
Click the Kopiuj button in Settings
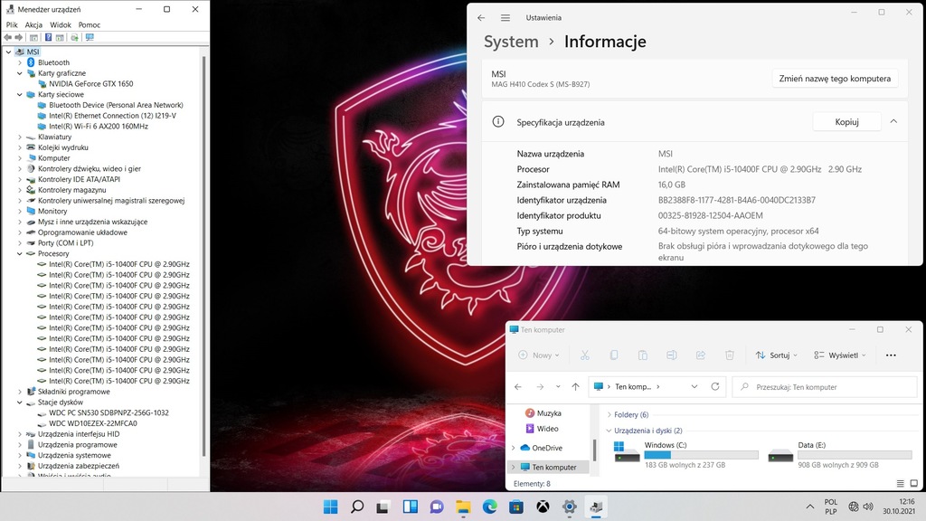[x=846, y=122]
